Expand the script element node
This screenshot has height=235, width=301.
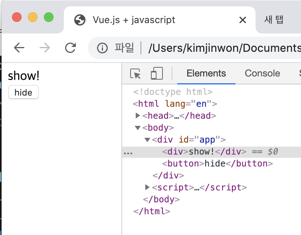[x=147, y=187]
